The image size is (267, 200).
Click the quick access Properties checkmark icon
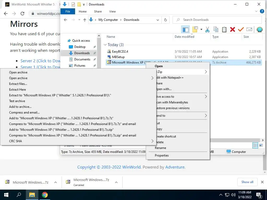tap(73, 4)
